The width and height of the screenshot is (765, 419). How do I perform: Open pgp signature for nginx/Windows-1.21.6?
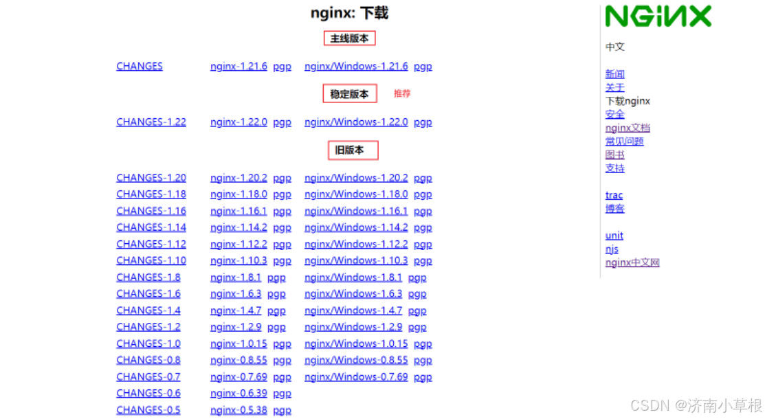point(423,67)
